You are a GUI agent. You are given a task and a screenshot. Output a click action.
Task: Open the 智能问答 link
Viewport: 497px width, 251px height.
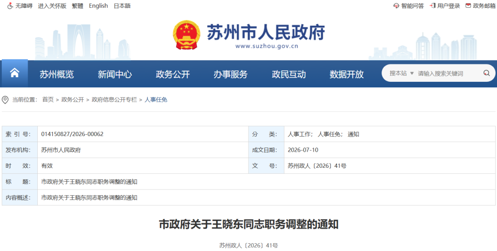pyautogui.click(x=412, y=6)
